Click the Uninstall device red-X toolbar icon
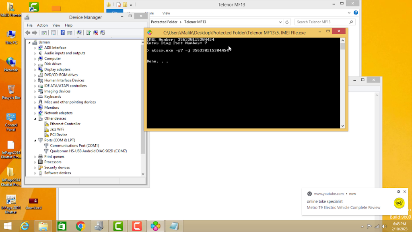The image size is (412, 232). [x=95, y=33]
